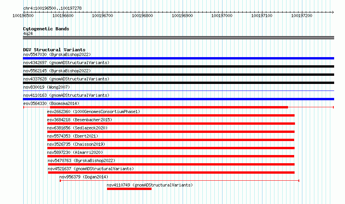Viewport: 345px width, 204px height.
Task: Select the blue bar for nsv5547030
Action: pos(178,58)
